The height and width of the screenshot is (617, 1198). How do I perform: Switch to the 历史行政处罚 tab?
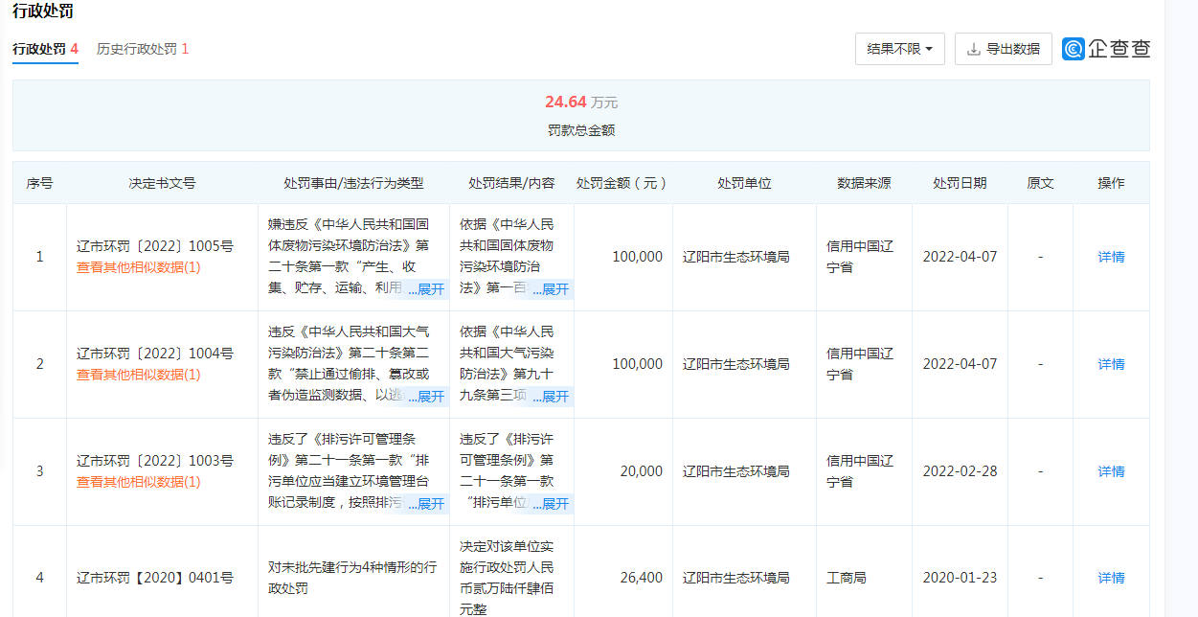142,49
